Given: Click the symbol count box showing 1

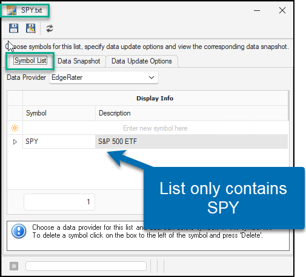Looking at the screenshot, I should pos(59,202).
